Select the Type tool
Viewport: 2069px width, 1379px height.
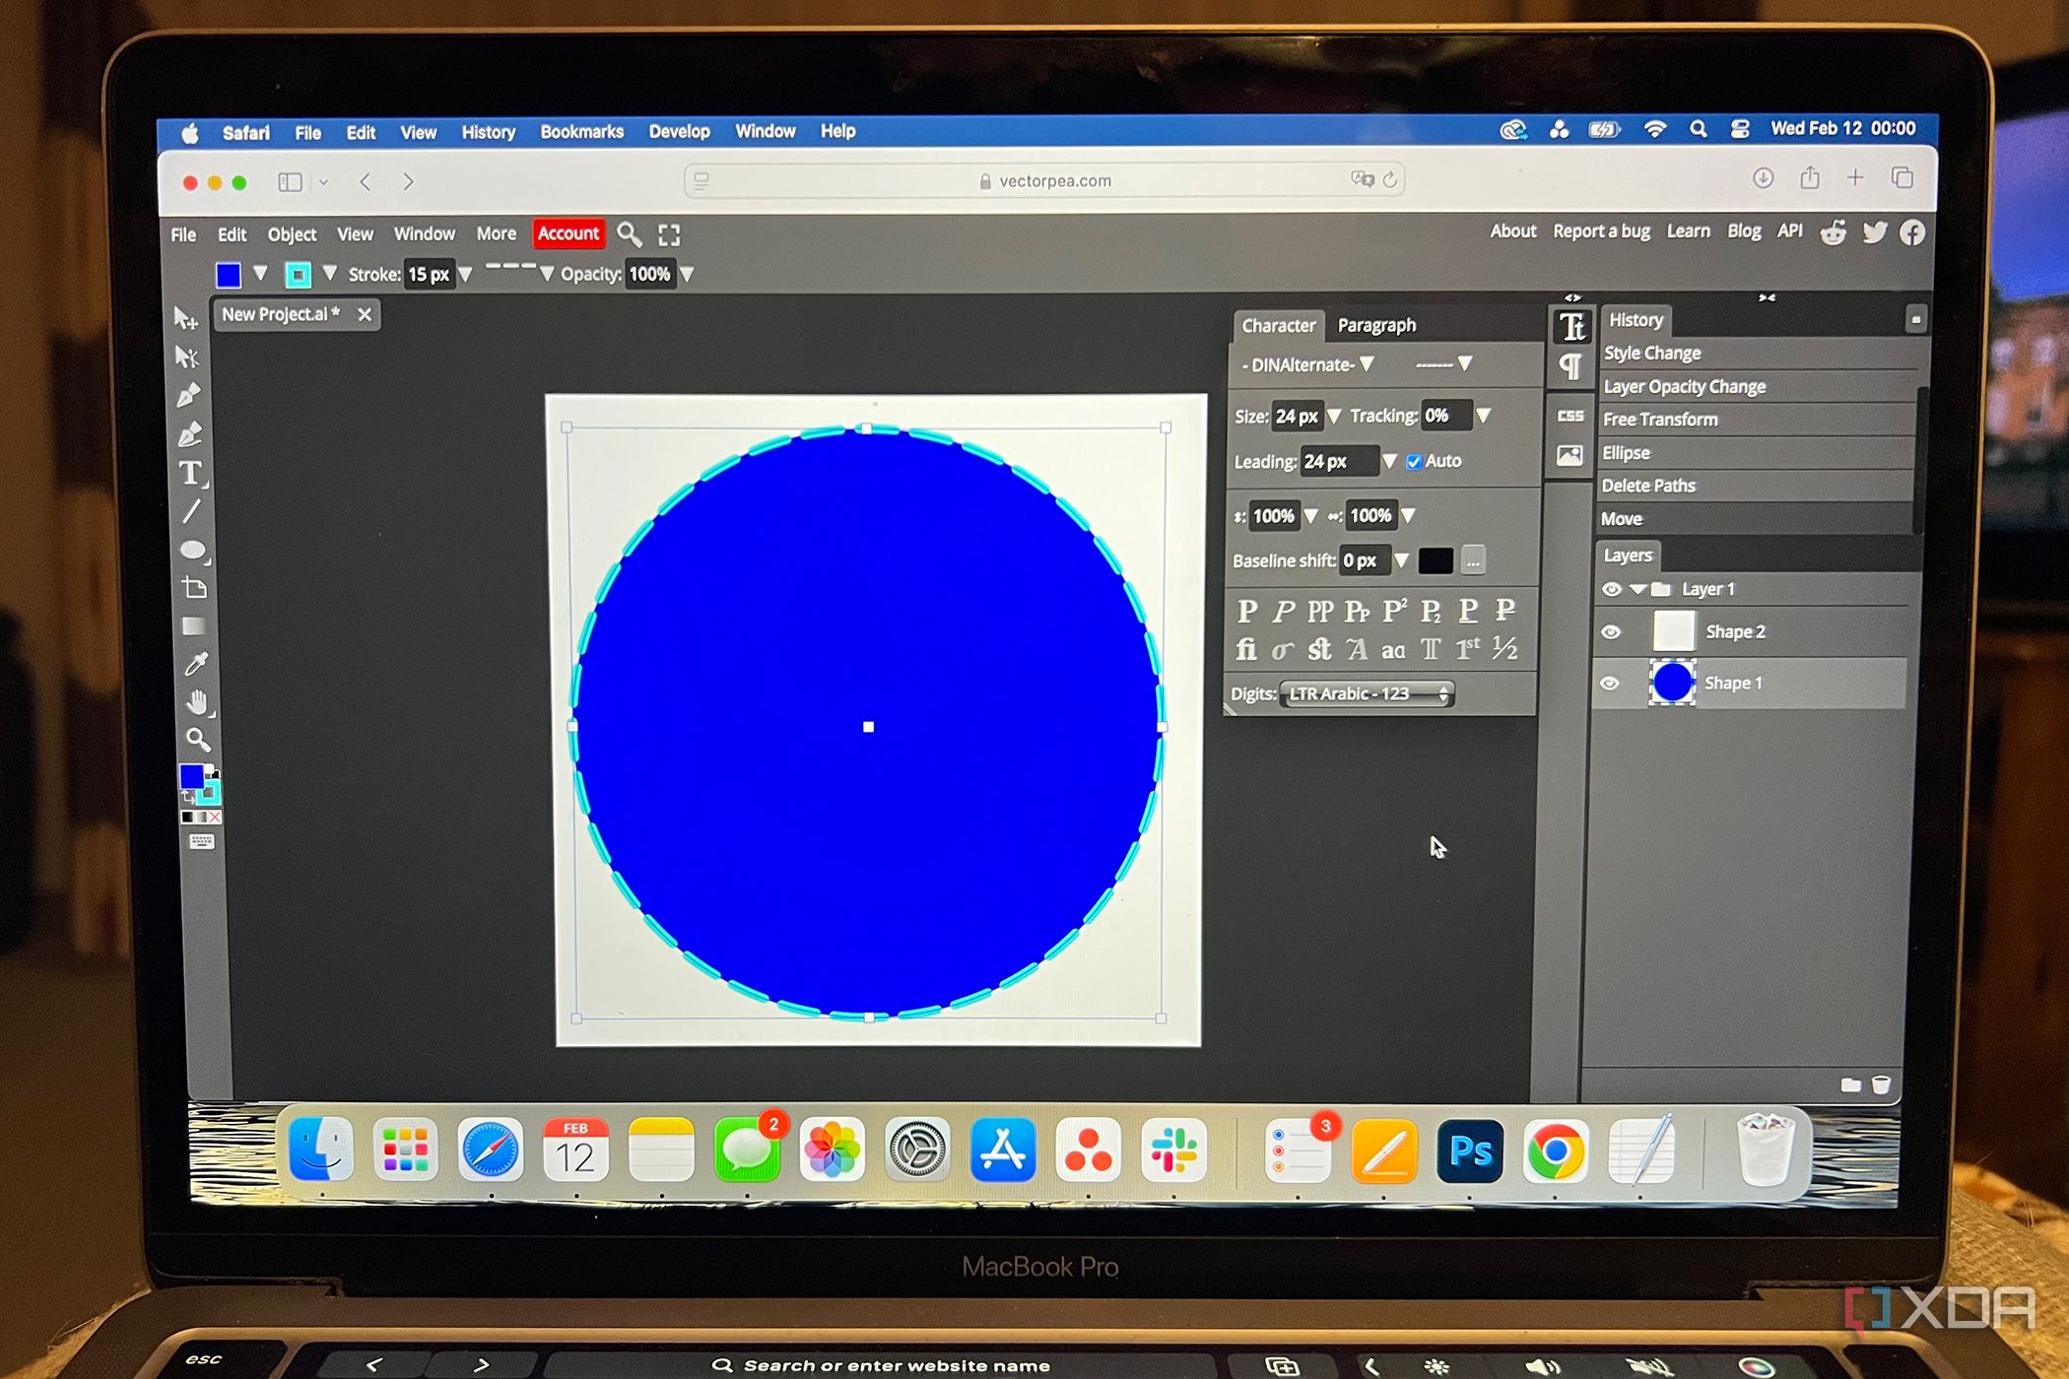point(191,474)
